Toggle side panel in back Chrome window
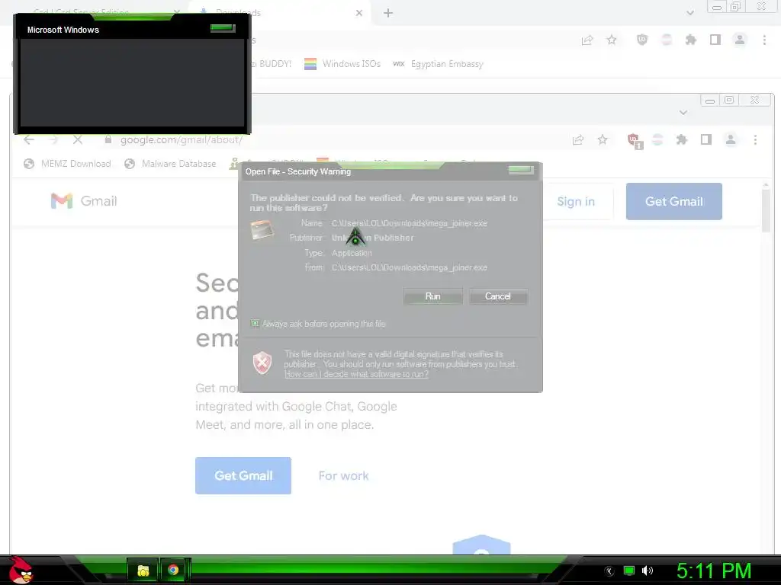The width and height of the screenshot is (781, 585). (x=715, y=40)
